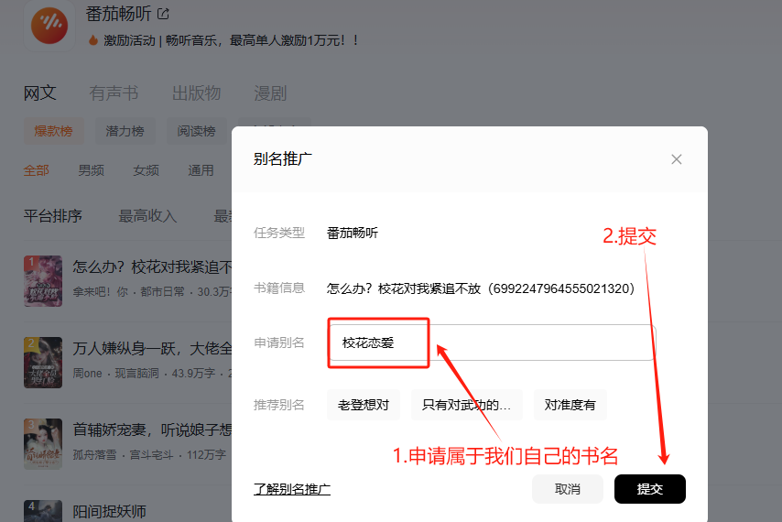Viewport: 782px width, 522px height.
Task: Select the 阅读榜 ranking chip
Action: 197,131
